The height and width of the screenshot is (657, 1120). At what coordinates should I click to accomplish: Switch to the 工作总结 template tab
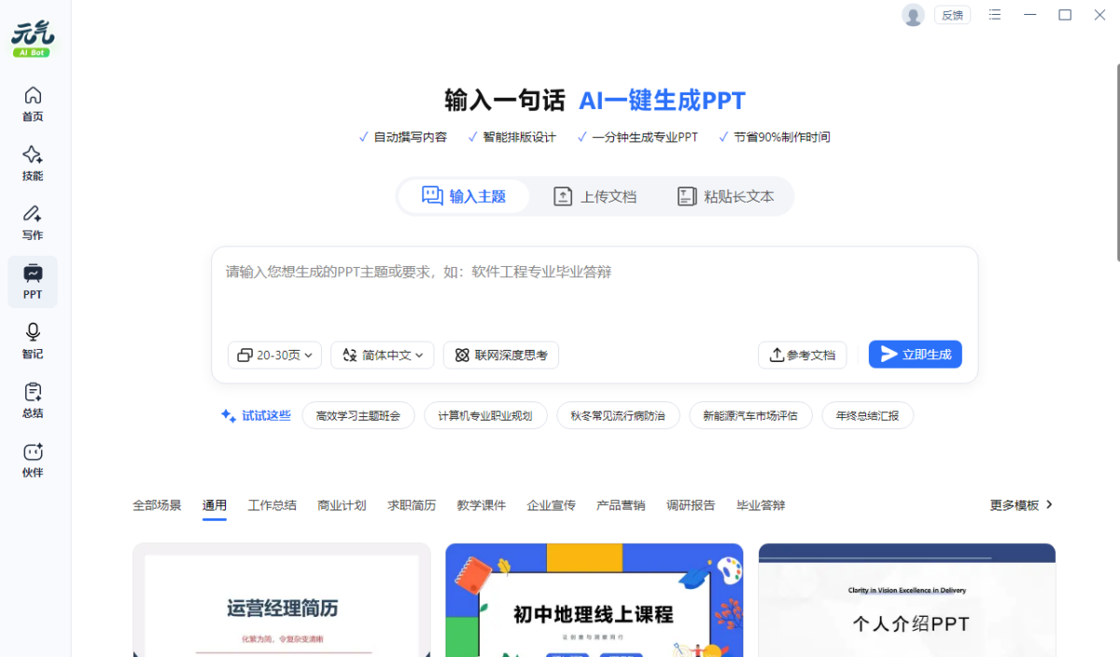coord(272,505)
